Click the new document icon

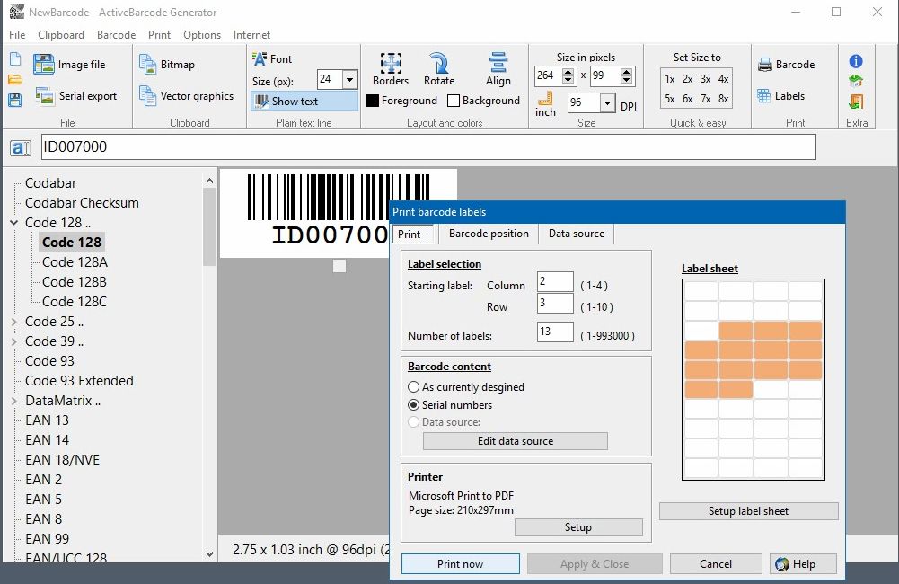(x=15, y=59)
